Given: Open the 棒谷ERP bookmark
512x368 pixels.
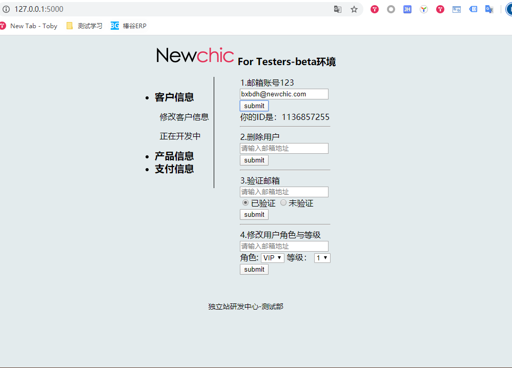Looking at the screenshot, I should [128, 26].
